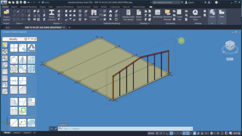Select the Rotate tool in Modify palette
The width and height of the screenshot is (242, 136).
(x=14, y=60)
